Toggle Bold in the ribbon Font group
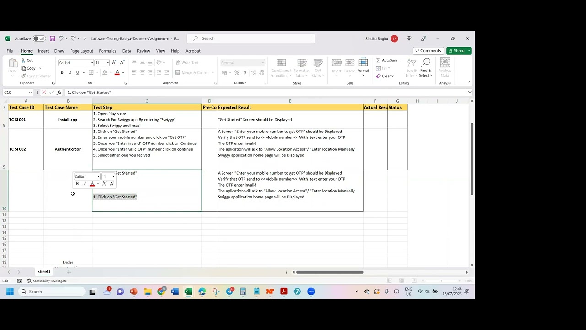This screenshot has height=330, width=586. (62, 72)
